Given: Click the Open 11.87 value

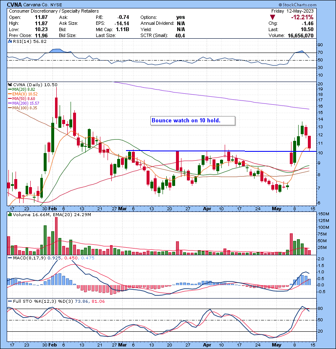Looking at the screenshot, I should (x=41, y=17).
